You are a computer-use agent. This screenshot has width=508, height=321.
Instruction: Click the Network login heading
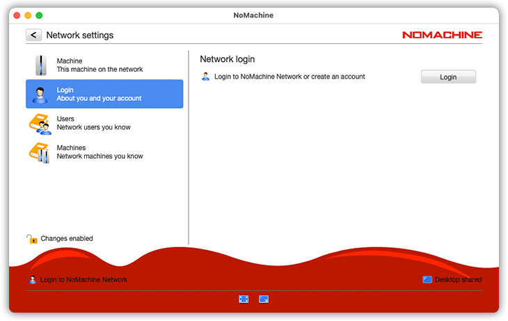pos(227,59)
